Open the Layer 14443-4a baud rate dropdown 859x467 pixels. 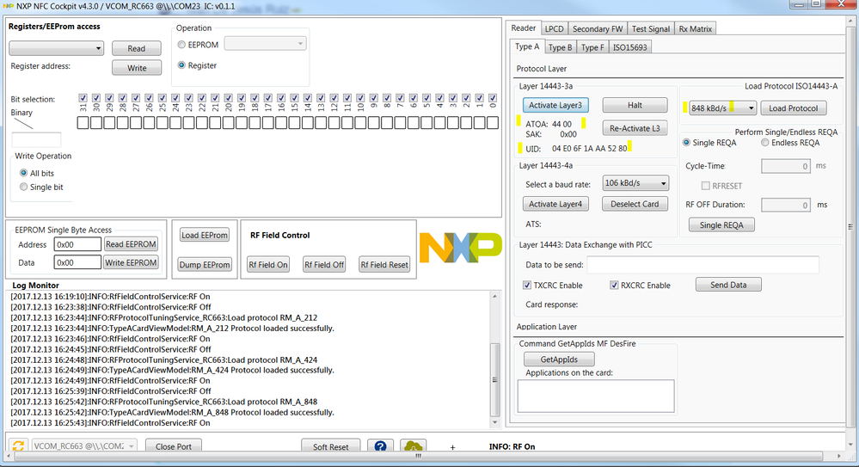tap(635, 183)
